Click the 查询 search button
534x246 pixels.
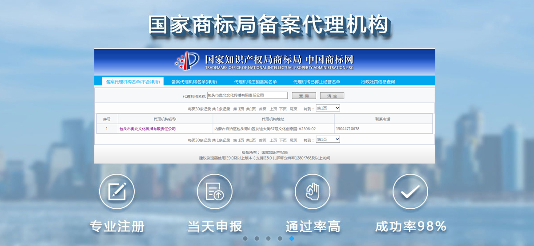tap(304, 96)
